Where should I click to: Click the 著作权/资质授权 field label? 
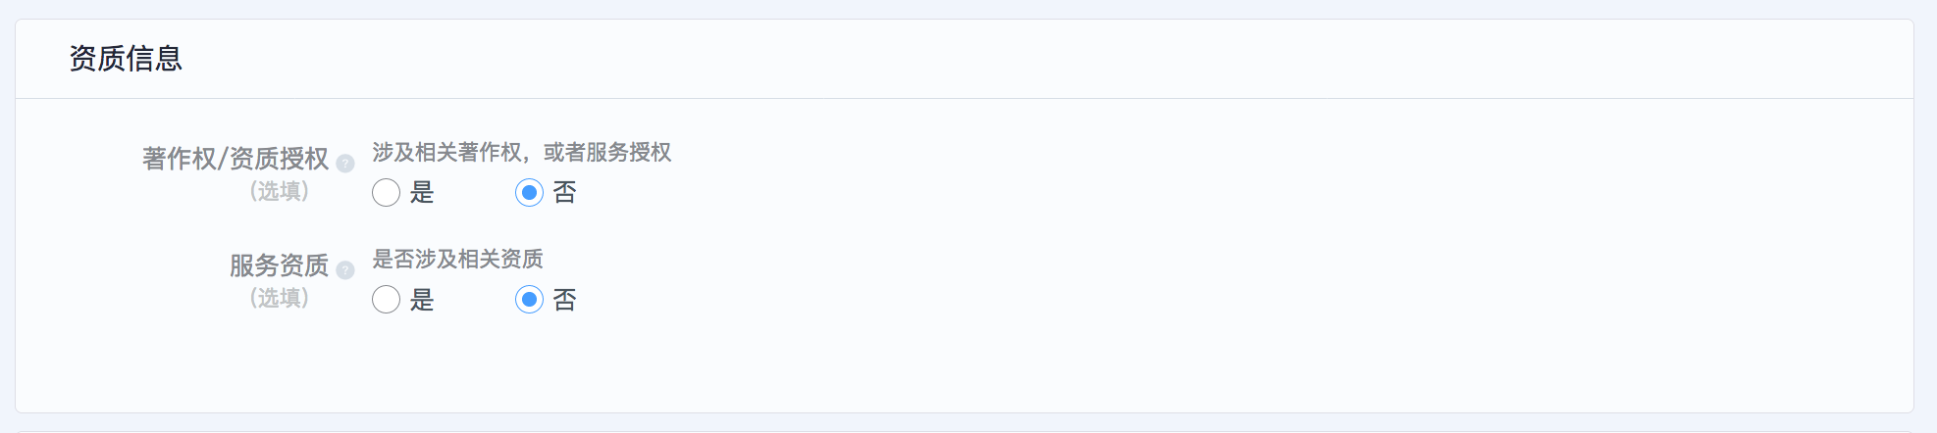[236, 159]
